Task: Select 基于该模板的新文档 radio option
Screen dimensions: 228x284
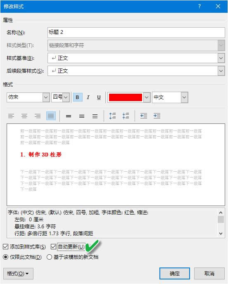Action: point(49,257)
